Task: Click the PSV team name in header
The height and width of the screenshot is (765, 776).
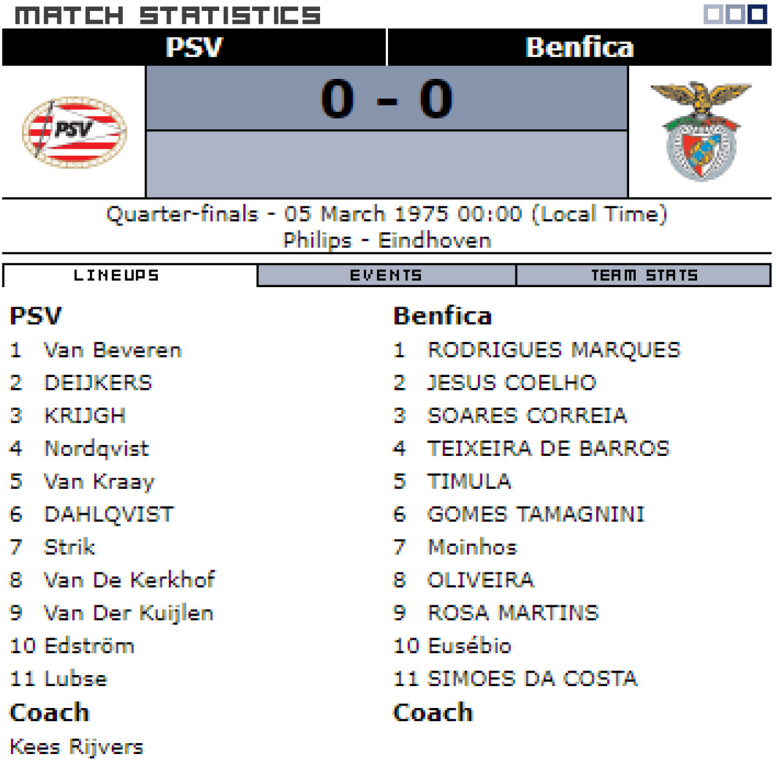Action: tap(194, 47)
